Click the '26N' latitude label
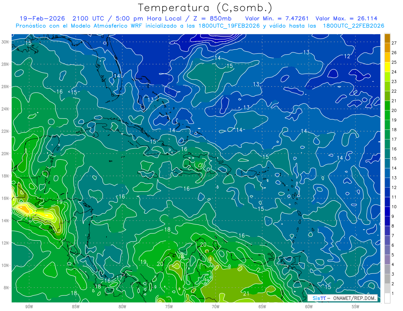Viewport: 403px width, 311px height. 6,87
